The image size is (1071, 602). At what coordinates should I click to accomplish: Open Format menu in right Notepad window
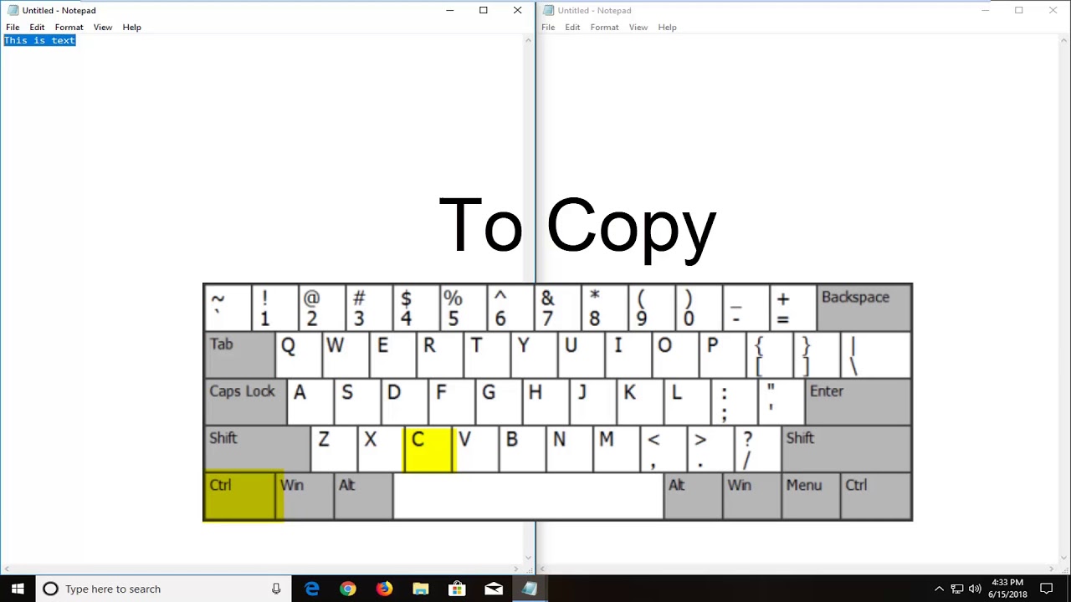(604, 27)
